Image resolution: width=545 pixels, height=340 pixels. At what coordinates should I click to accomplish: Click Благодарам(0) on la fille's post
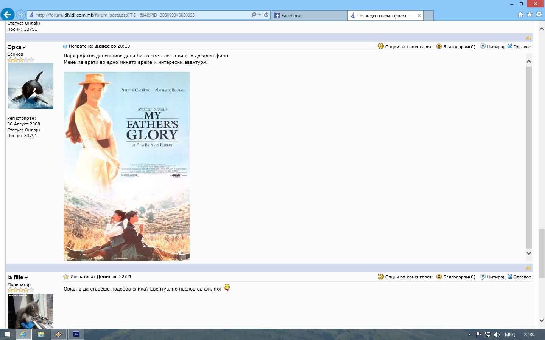tap(459, 277)
